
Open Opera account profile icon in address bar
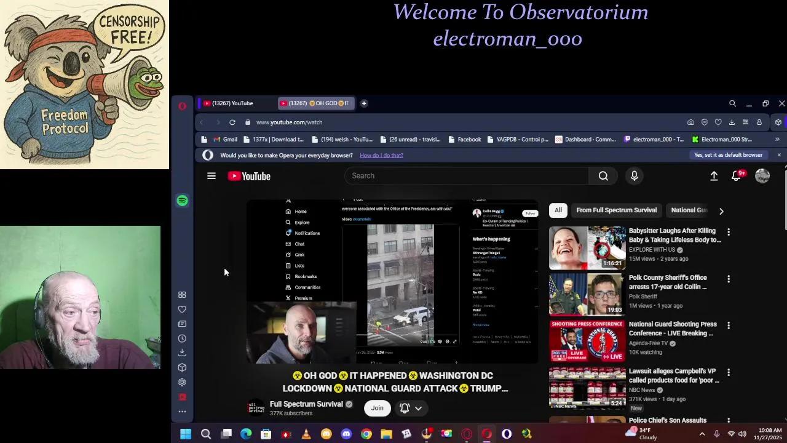point(759,122)
